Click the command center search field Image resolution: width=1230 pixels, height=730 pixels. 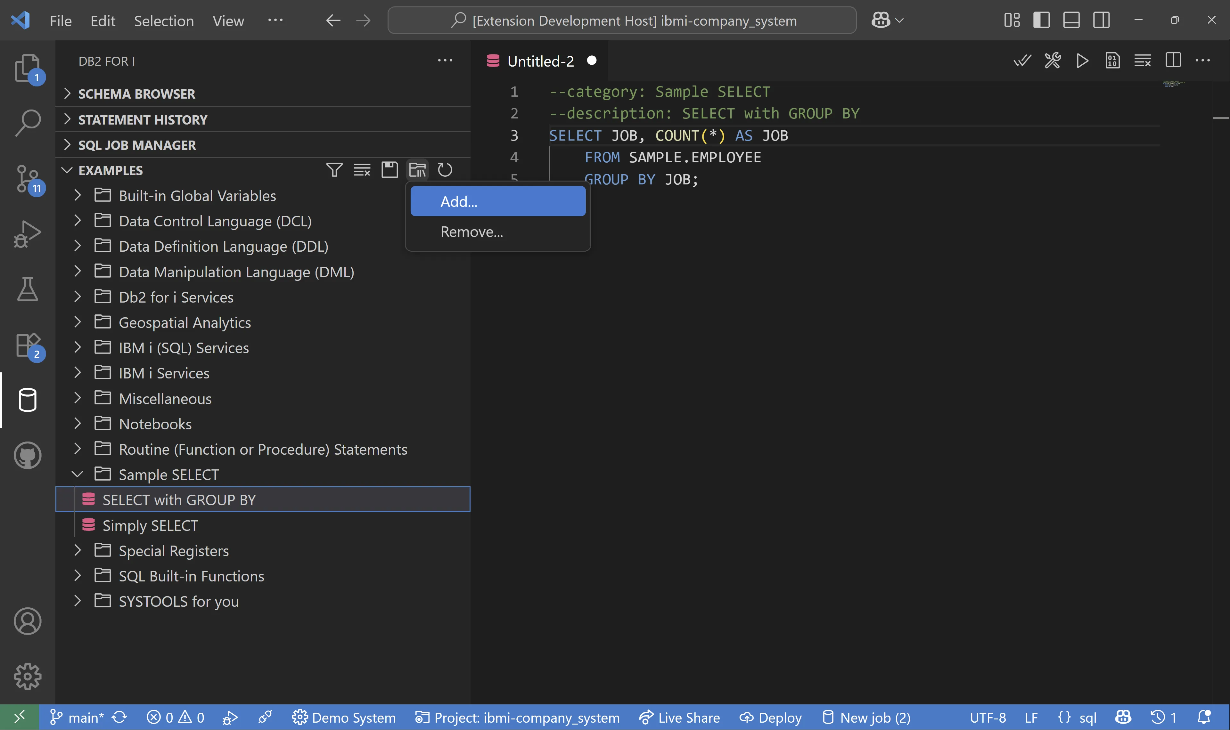tap(622, 21)
